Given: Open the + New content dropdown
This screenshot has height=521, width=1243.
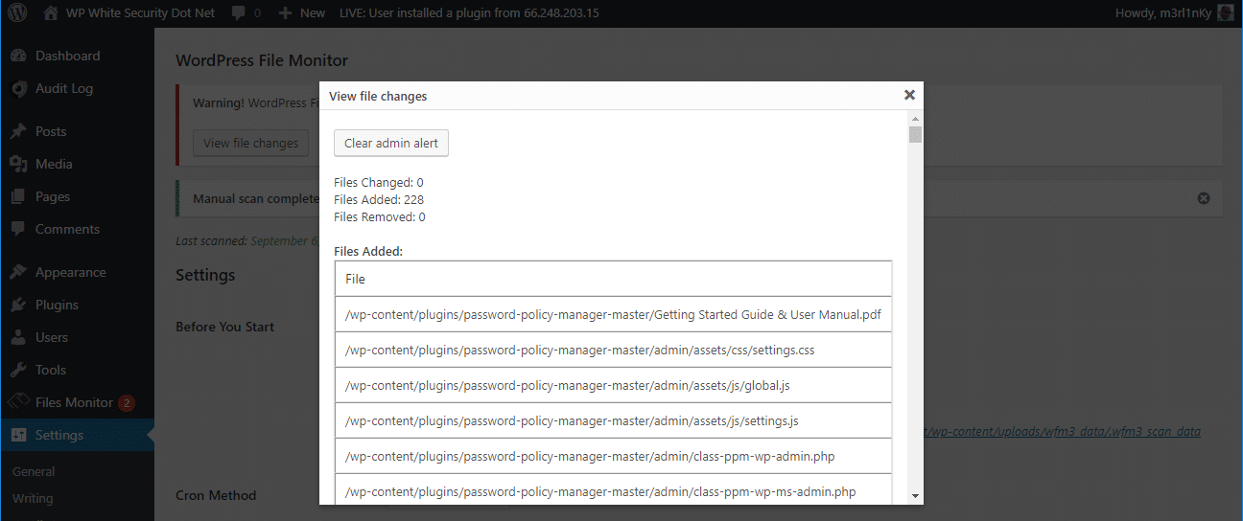Looking at the screenshot, I should [302, 13].
